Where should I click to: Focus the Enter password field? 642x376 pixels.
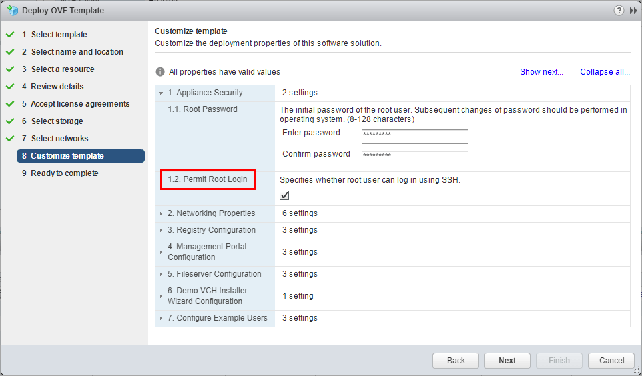(x=414, y=137)
